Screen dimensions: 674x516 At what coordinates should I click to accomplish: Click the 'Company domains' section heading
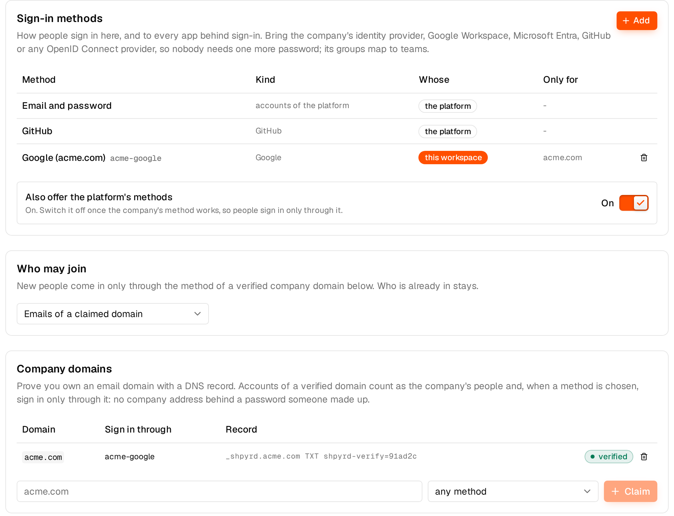[64, 369]
